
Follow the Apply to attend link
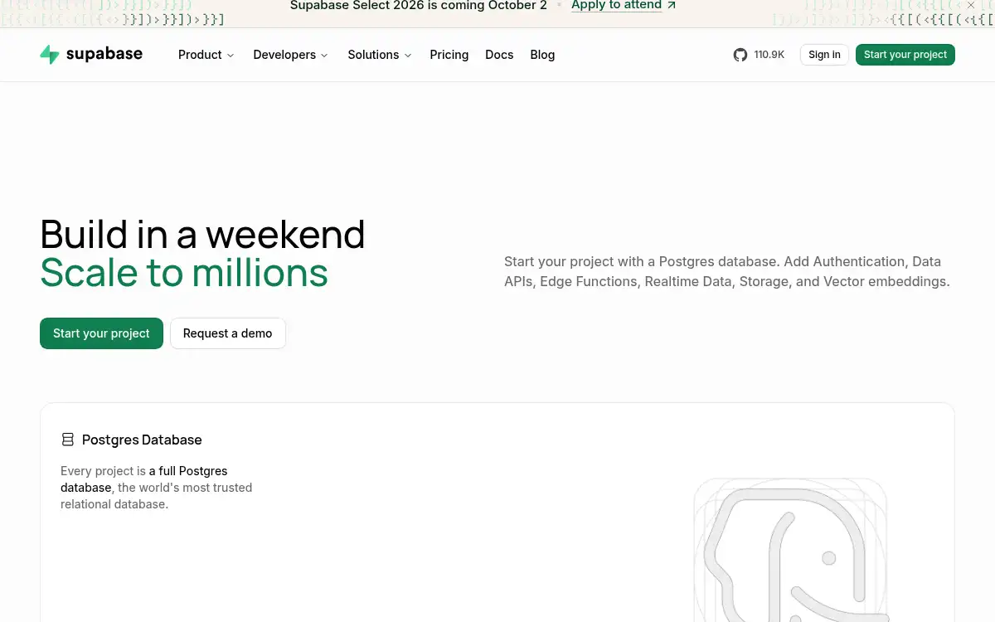click(x=617, y=5)
